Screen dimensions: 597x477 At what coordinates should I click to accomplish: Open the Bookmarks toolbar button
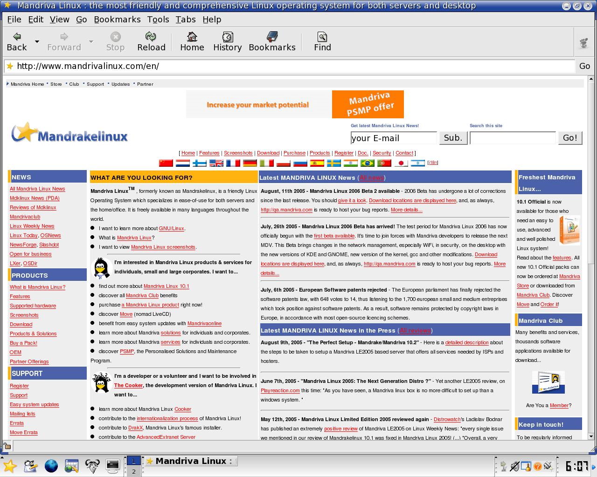pos(272,41)
